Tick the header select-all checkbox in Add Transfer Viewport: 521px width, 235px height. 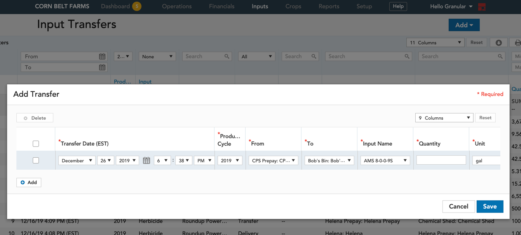tap(36, 144)
